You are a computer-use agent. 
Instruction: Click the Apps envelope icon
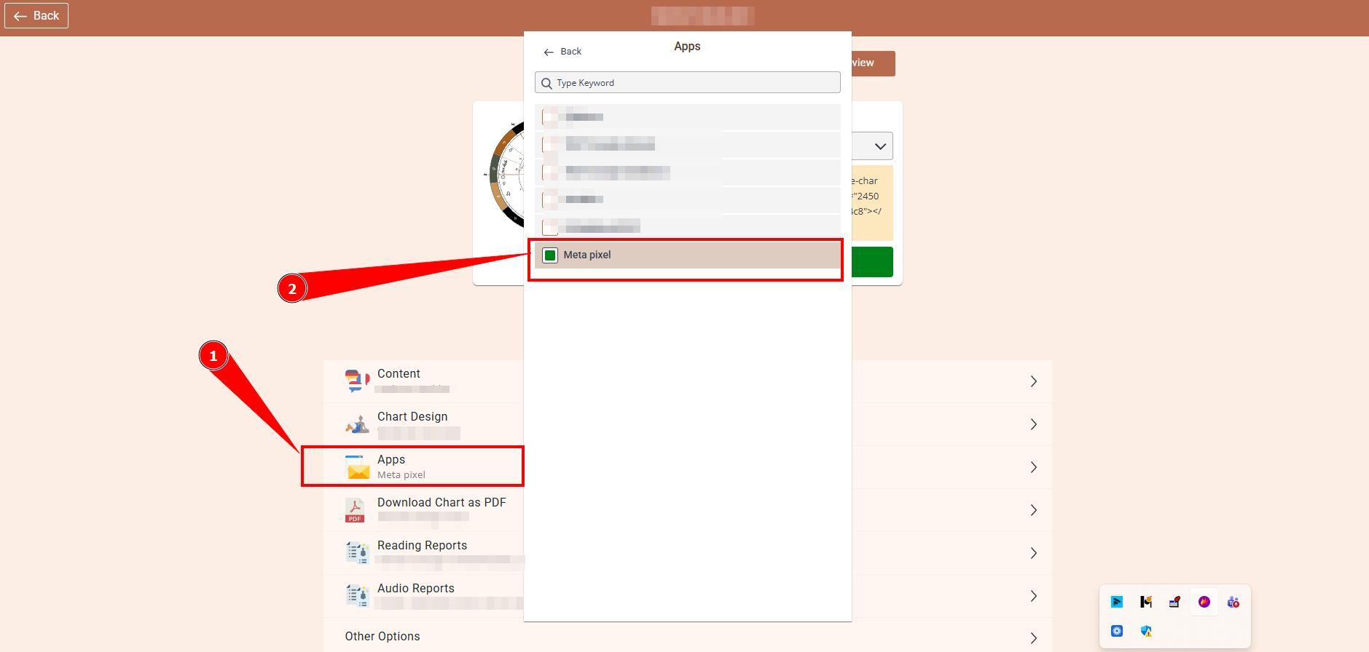(x=357, y=467)
